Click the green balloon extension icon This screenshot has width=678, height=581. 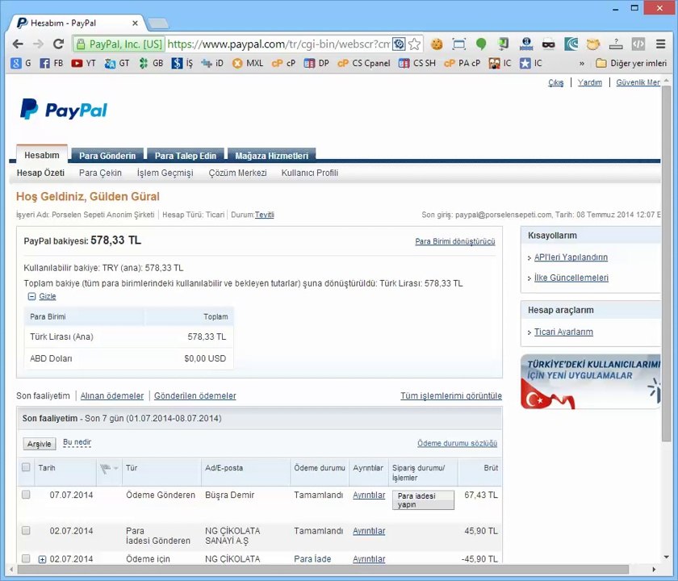click(481, 44)
